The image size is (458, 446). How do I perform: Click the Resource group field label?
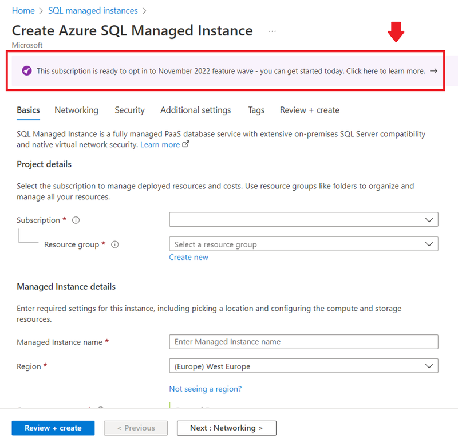point(72,244)
